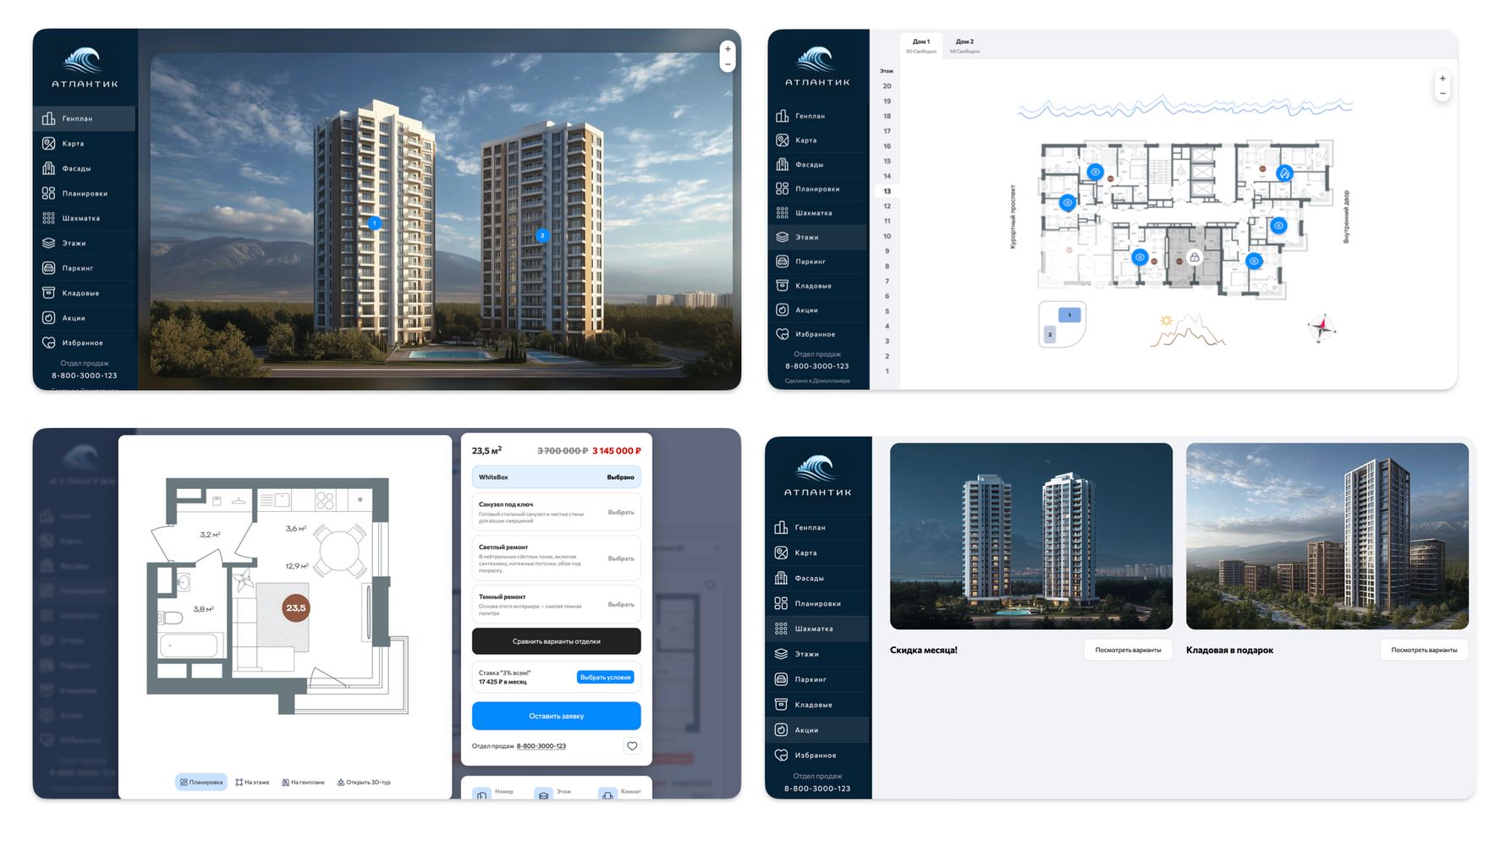Viewport: 1500px width, 846px height.
Task: Select Фасады icon in building render screen sidebar
Action: [x=49, y=168]
